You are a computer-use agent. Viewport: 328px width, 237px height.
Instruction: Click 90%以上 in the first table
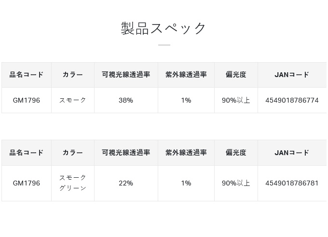point(236,100)
